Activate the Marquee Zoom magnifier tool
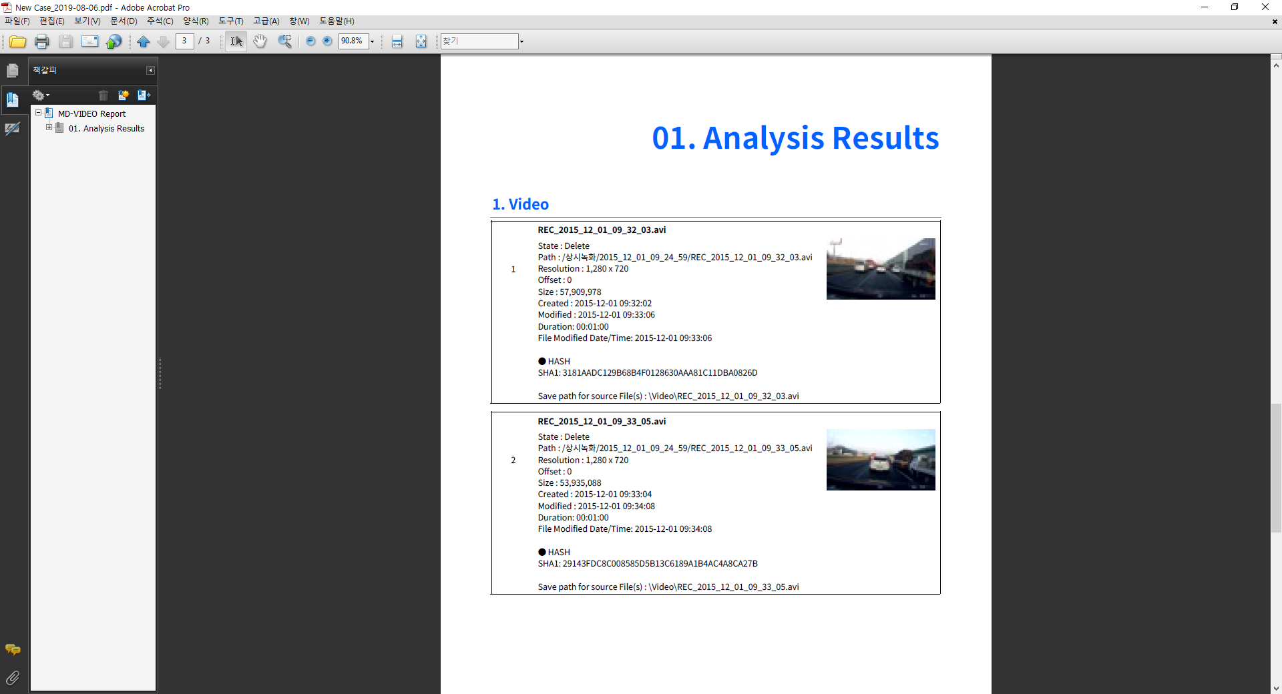The width and height of the screenshot is (1282, 694). point(284,41)
